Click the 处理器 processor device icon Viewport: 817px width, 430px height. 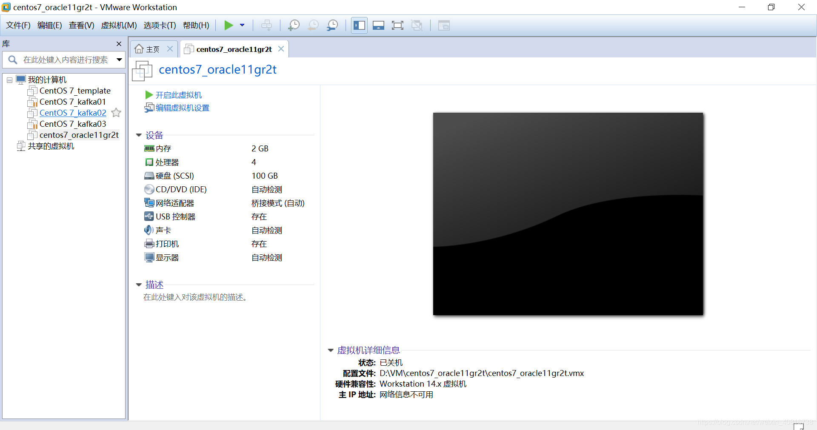[x=149, y=162]
